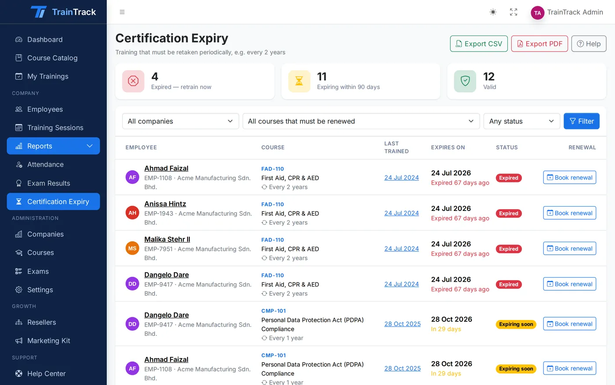615x385 pixels.
Task: Click the green Valid shield icon
Action: pyautogui.click(x=465, y=81)
